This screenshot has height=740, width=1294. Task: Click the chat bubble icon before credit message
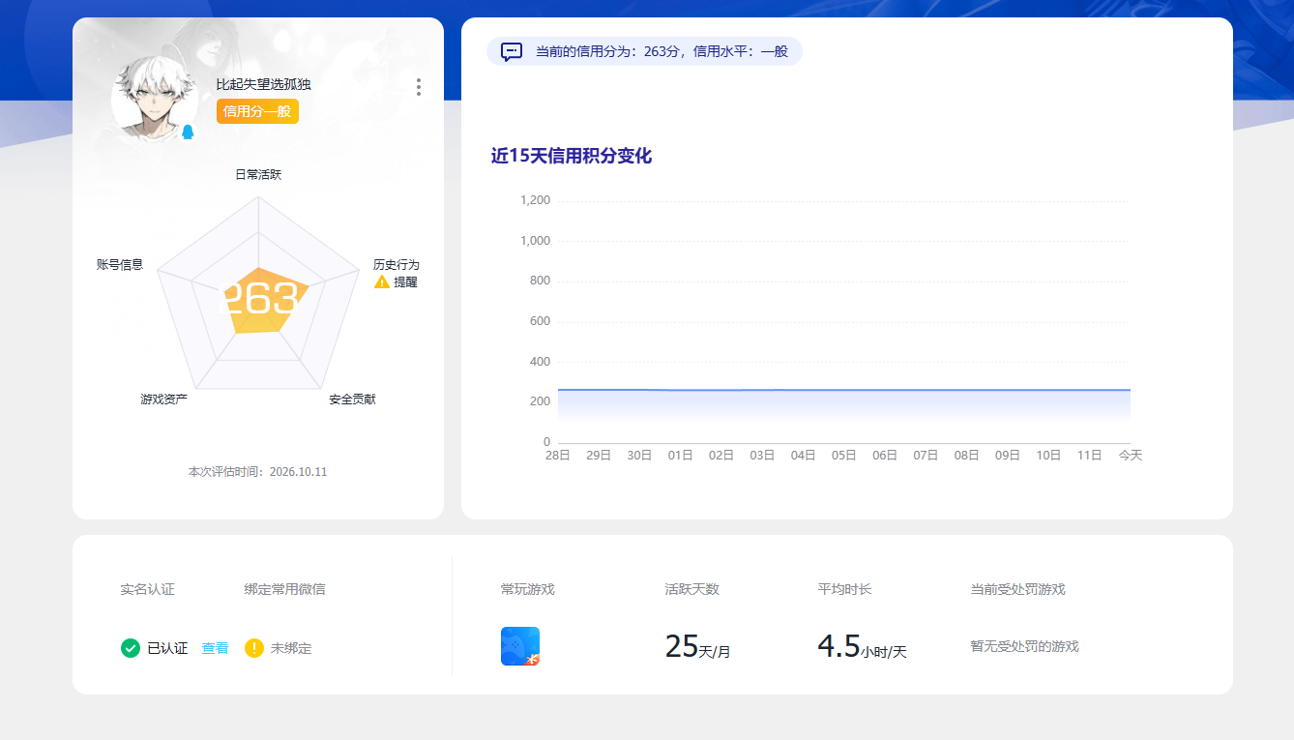[x=512, y=51]
